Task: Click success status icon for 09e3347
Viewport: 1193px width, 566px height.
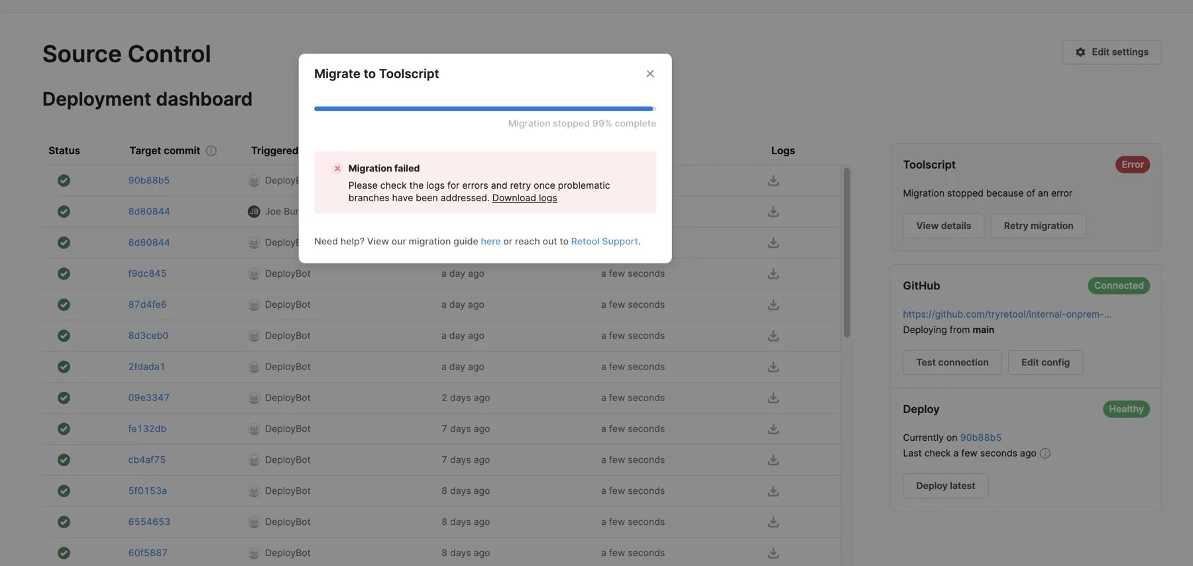Action: click(x=64, y=398)
